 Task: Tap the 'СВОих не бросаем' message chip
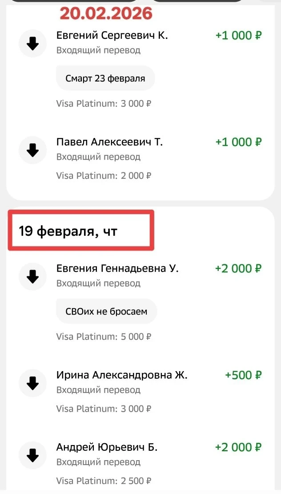(x=106, y=312)
